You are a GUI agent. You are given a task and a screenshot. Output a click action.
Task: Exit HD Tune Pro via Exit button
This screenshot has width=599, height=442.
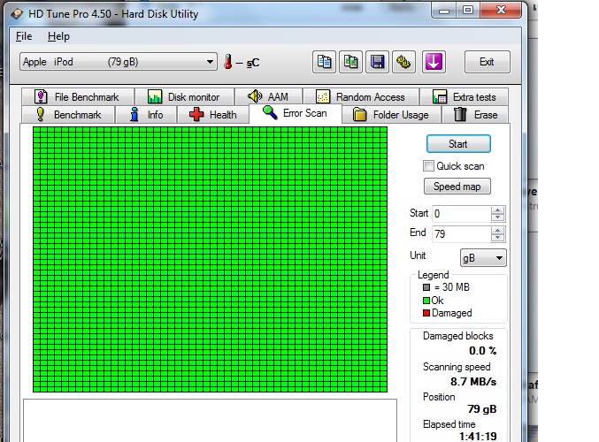[487, 62]
